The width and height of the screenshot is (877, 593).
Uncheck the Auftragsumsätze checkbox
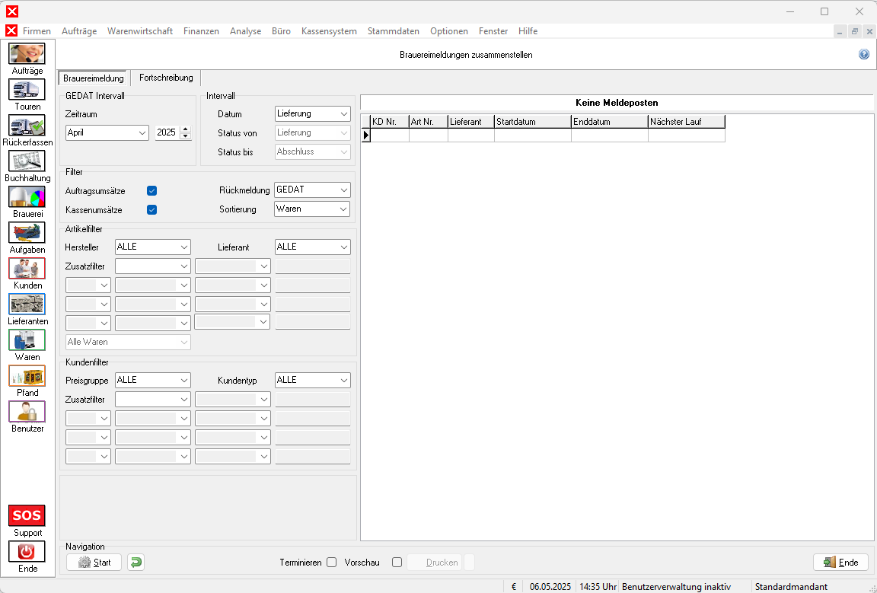(151, 191)
